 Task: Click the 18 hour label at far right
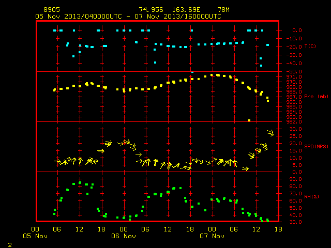(x=278, y=229)
